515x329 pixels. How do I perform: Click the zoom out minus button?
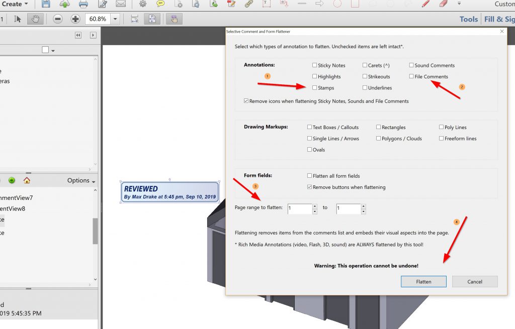click(x=58, y=19)
